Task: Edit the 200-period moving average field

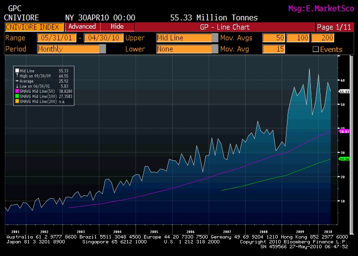Action: tap(323, 38)
